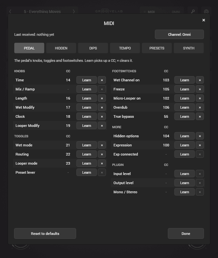Clear the Looper mode CC assignment
This screenshot has width=218, height=258.
tap(102, 163)
